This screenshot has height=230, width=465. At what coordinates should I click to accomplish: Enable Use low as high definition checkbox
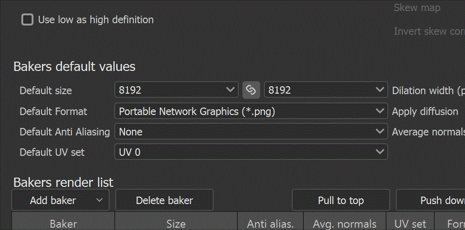tap(27, 20)
